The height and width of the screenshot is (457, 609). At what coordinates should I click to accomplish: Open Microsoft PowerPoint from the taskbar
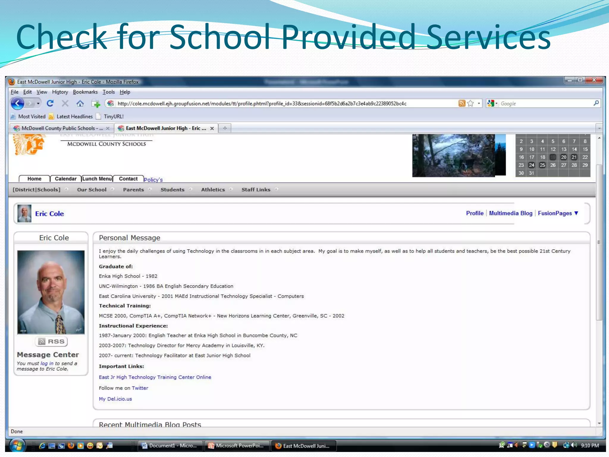pyautogui.click(x=236, y=446)
